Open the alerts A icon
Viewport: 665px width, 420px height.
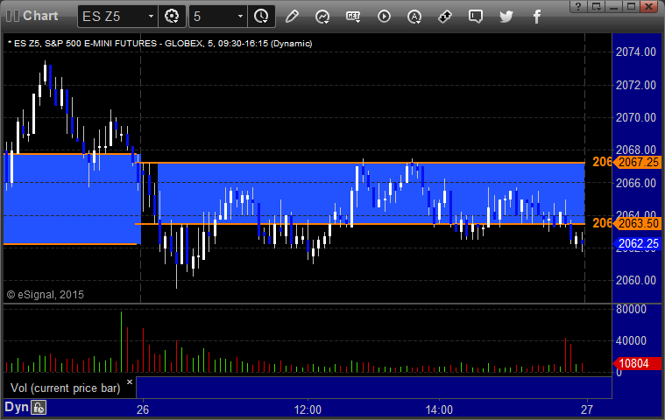[414, 17]
